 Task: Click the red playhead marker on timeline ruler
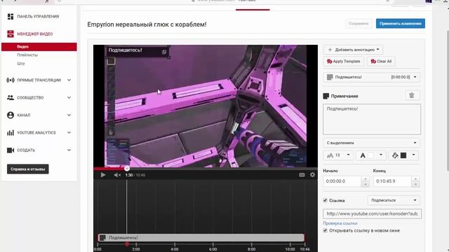click(x=127, y=244)
